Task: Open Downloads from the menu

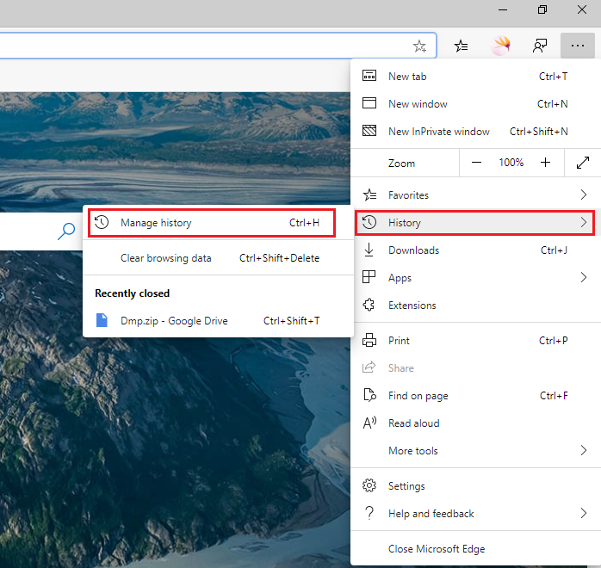Action: click(x=475, y=250)
